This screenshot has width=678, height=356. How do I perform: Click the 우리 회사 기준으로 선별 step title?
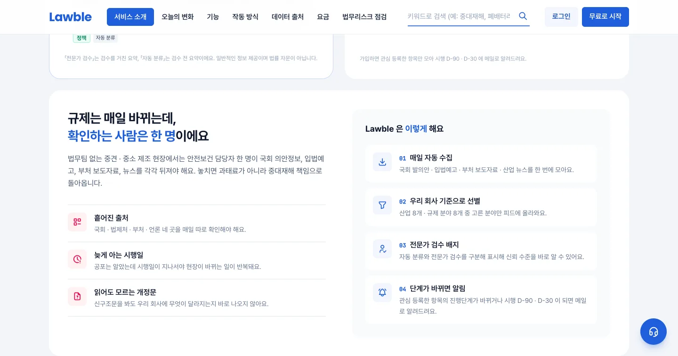pos(445,201)
